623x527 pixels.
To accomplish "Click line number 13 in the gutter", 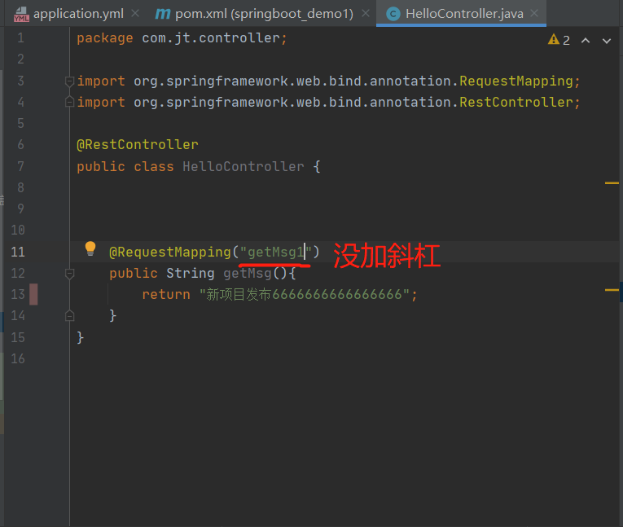I will pos(18,295).
